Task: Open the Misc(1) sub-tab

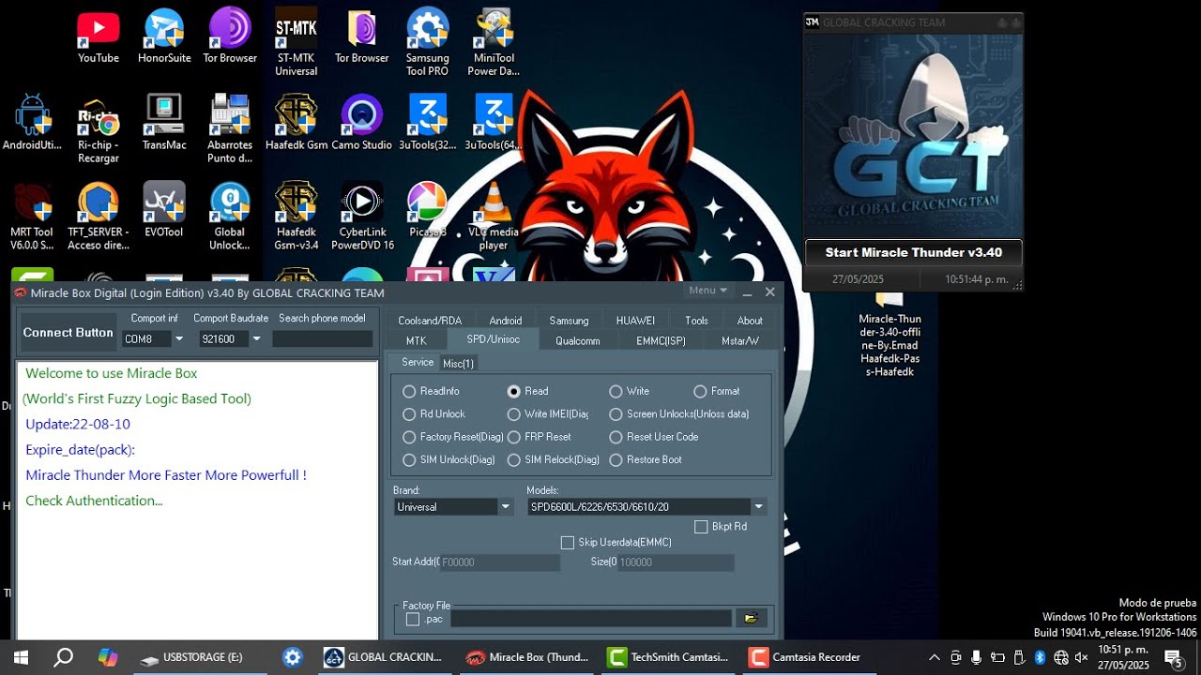Action: [x=458, y=363]
